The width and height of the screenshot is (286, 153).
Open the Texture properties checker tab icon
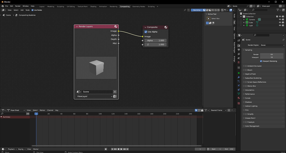239,103
